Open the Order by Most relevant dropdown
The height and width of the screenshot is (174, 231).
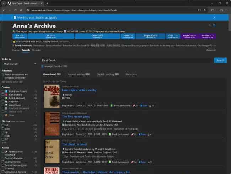(x=19, y=64)
